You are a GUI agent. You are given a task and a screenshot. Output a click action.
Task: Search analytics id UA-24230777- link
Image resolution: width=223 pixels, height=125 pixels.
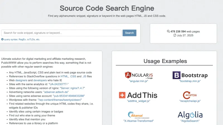[59, 84]
